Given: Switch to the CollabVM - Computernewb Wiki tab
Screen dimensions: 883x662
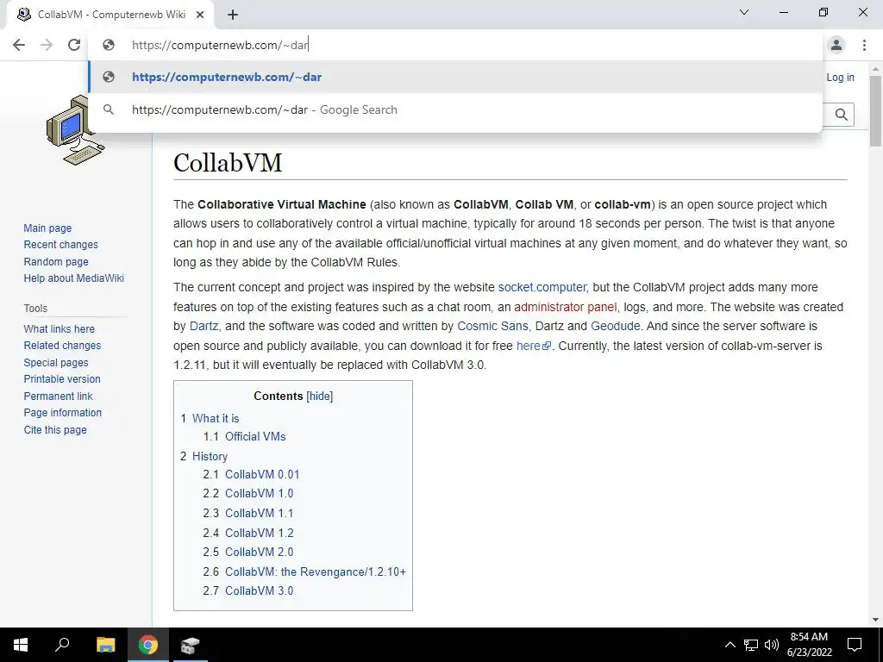Looking at the screenshot, I should (111, 15).
